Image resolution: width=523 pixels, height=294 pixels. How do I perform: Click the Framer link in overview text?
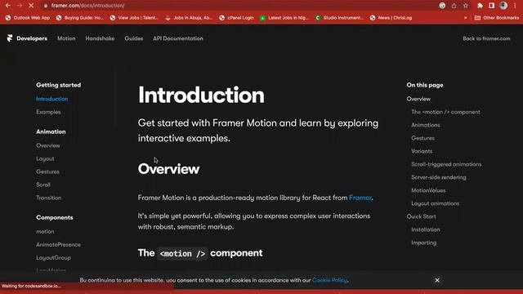coord(360,198)
